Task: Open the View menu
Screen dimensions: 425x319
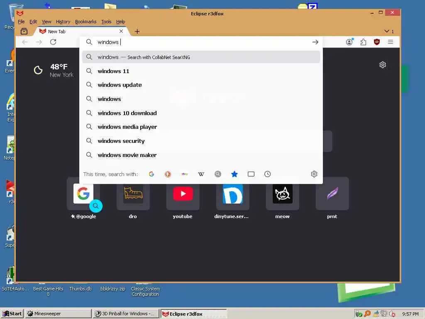Action: 46,22
